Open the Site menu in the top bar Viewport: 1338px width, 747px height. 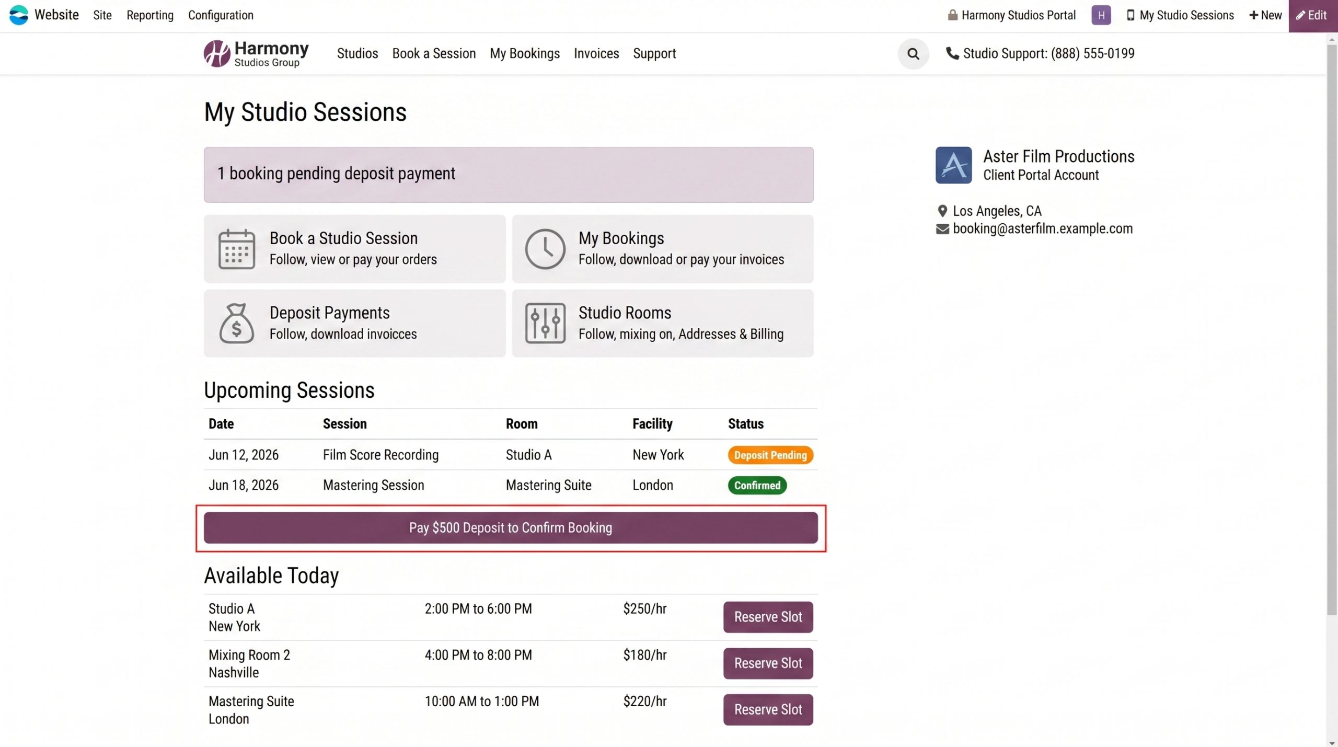pos(102,15)
